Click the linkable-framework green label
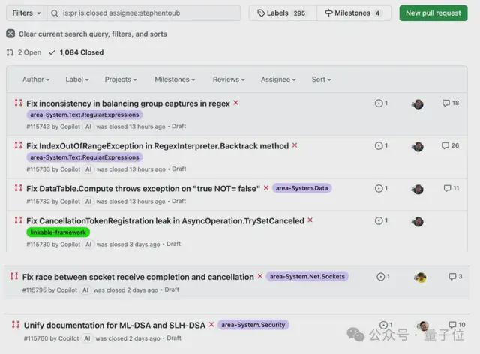Image resolution: width=480 pixels, height=354 pixels. tap(58, 232)
